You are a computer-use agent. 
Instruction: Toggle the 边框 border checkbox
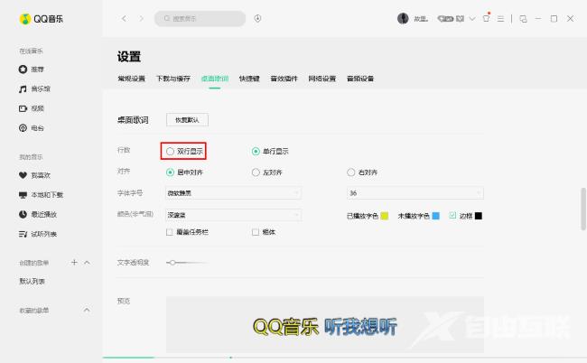tap(452, 215)
